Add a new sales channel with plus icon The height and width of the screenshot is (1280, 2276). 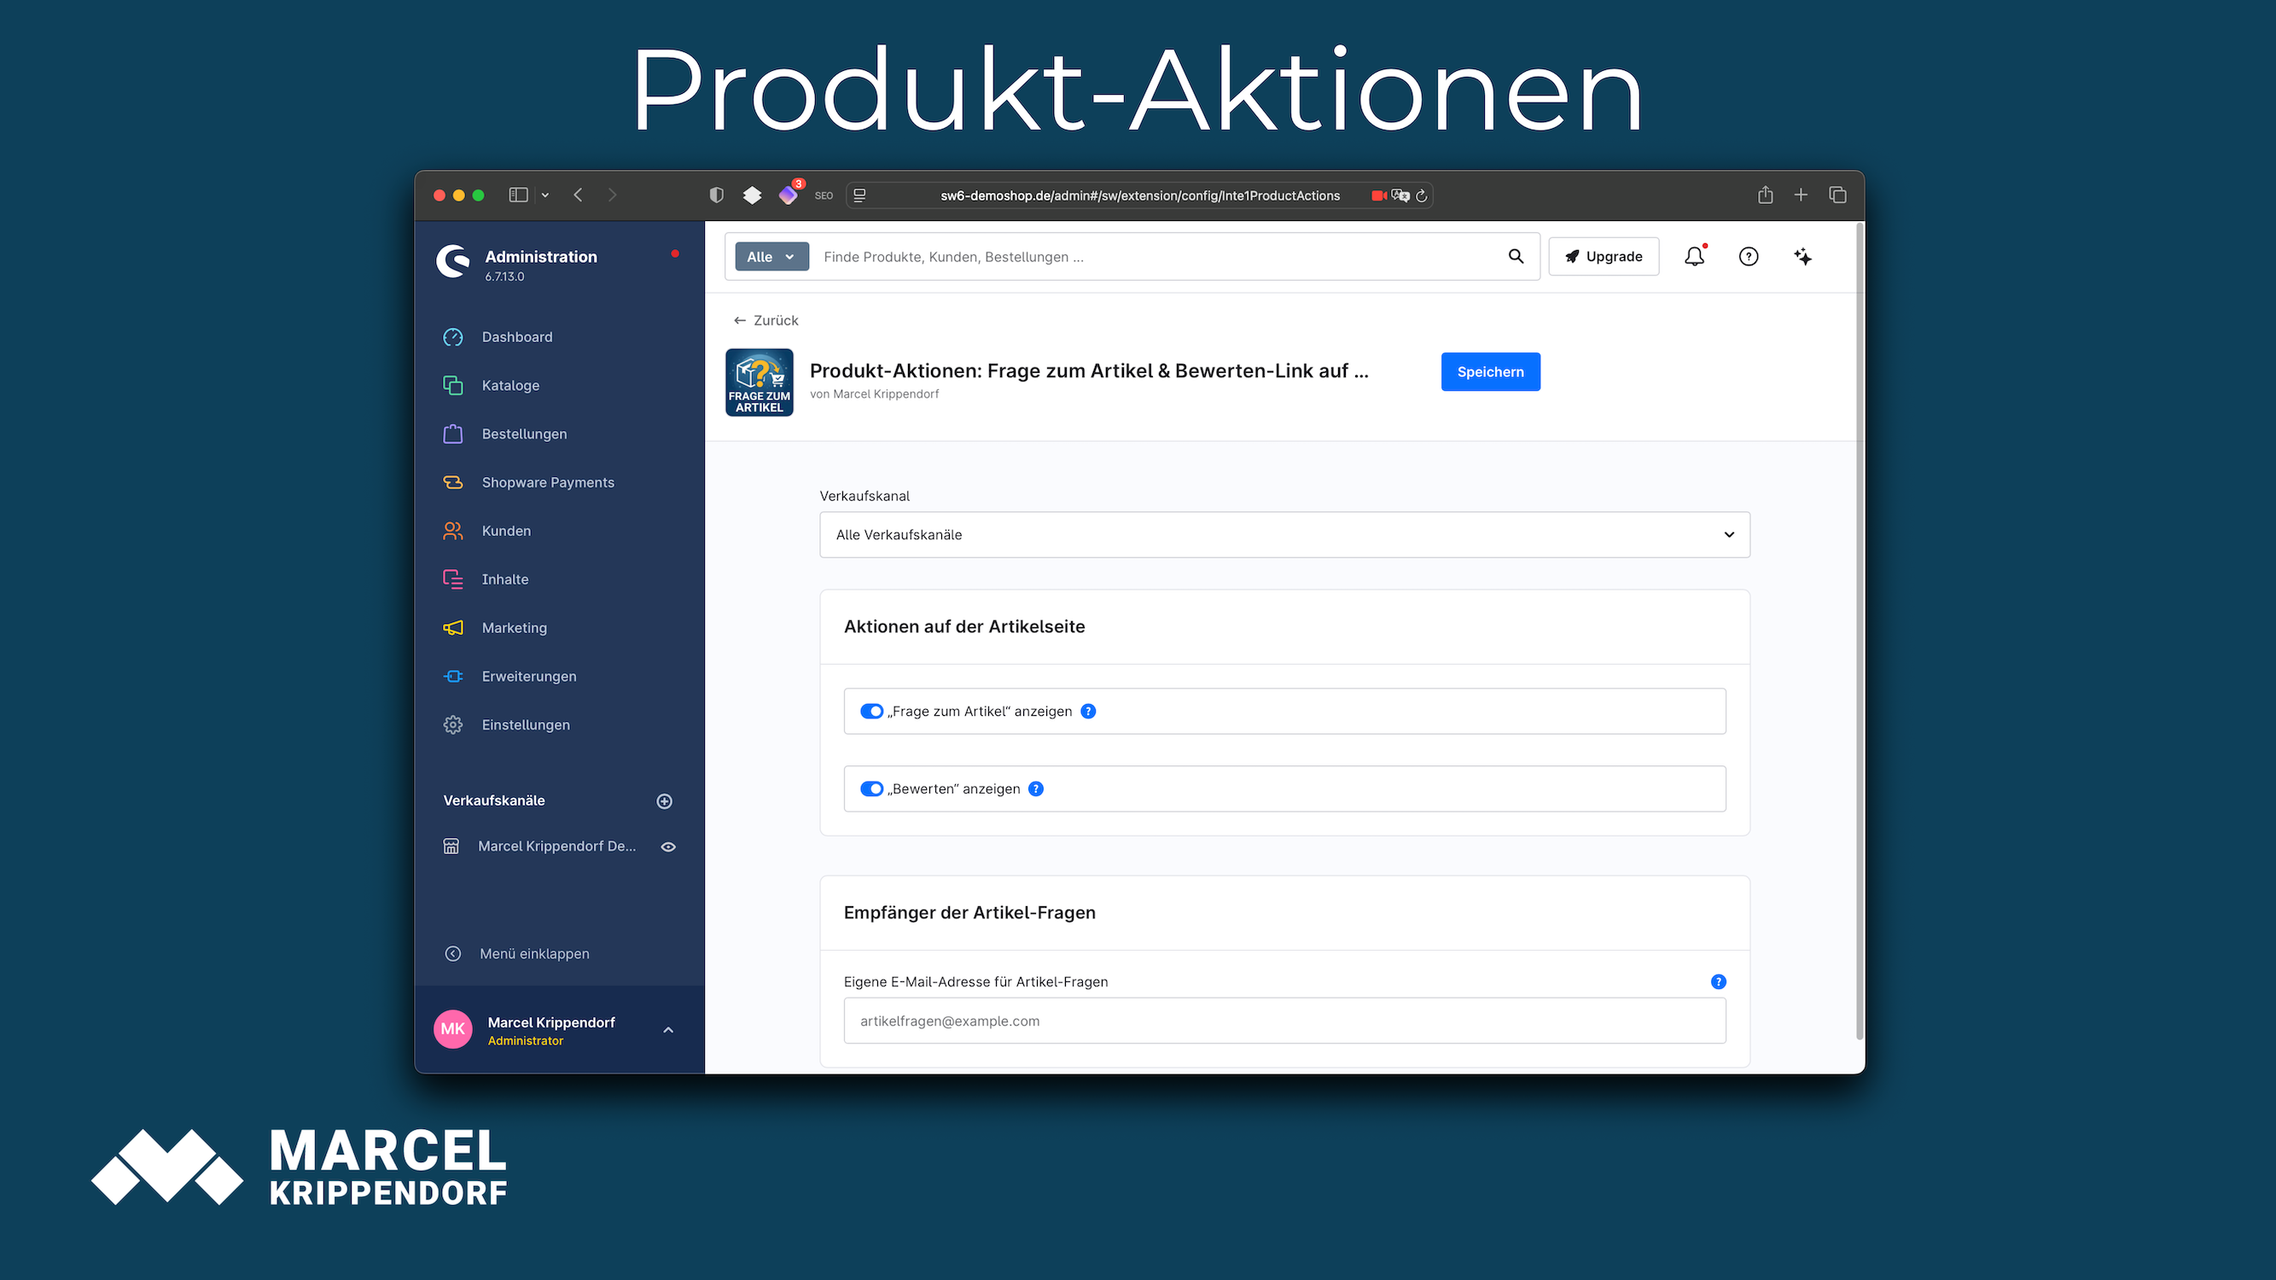pos(665,801)
